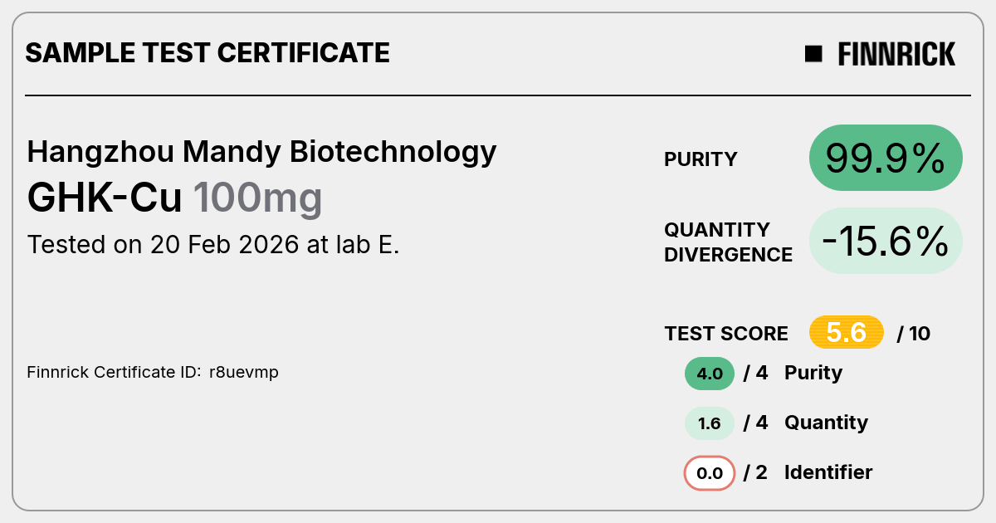
Task: Click the Identifier score label
Action: tap(828, 472)
